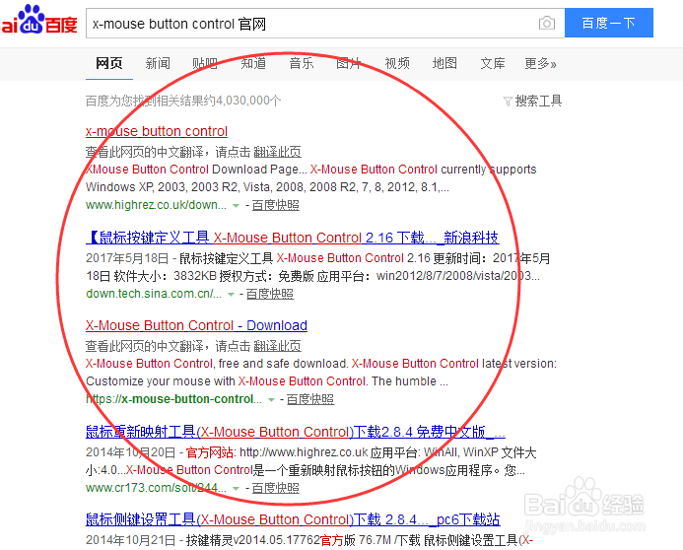Viewport: 683px width, 550px height.
Task: Click 翻译此页 under first result
Action: point(278,152)
